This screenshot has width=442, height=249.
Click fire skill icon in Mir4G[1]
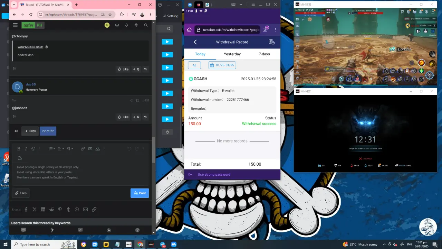coord(421,63)
